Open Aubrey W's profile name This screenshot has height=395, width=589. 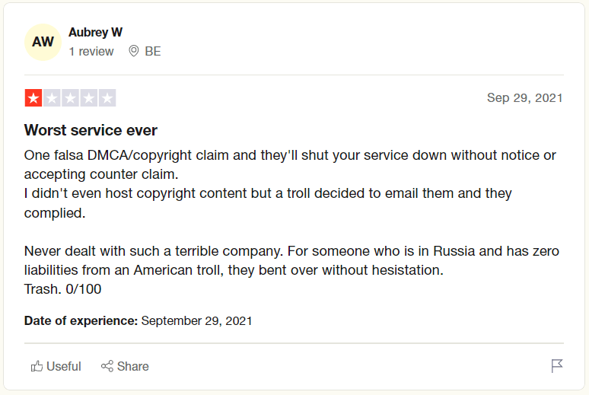(95, 32)
